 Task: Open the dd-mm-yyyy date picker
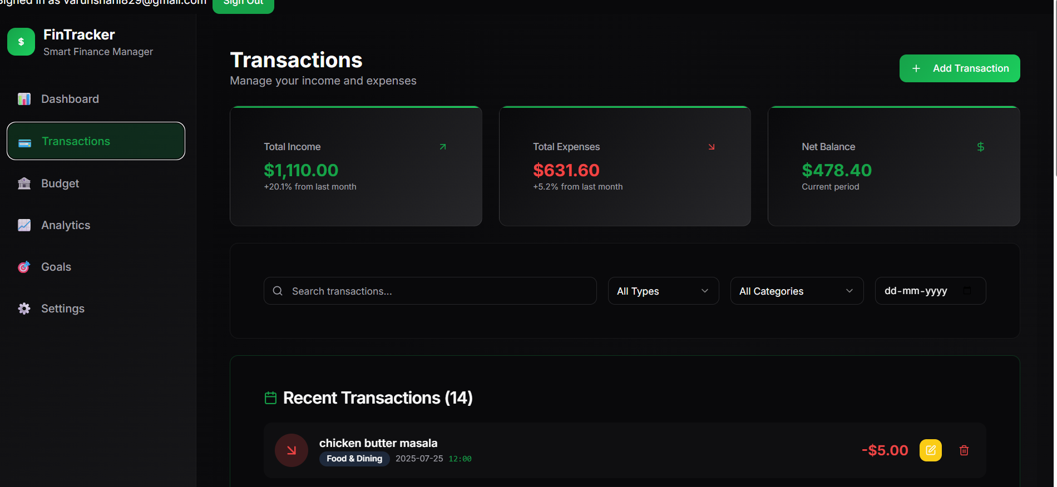coord(930,291)
